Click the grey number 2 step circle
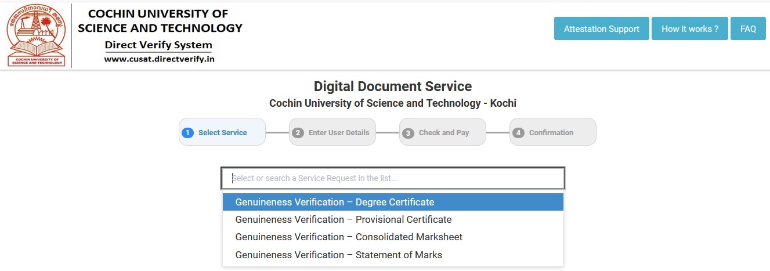 [x=298, y=133]
